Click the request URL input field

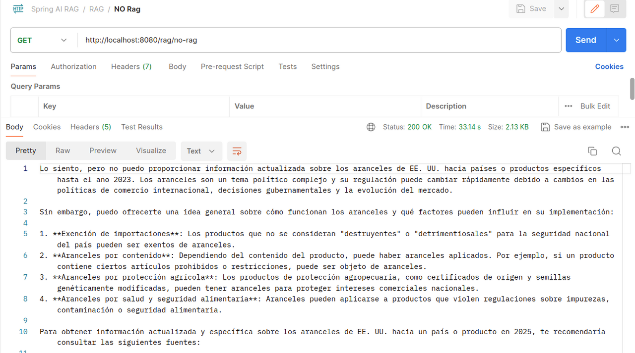pyautogui.click(x=317, y=40)
